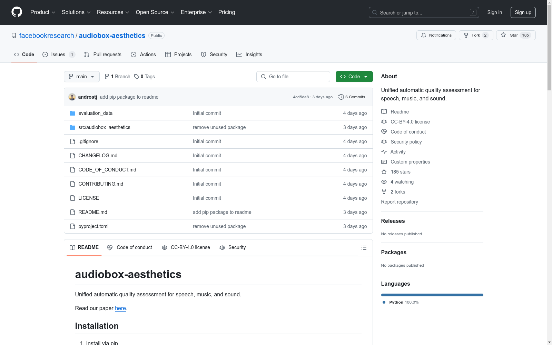Open the Insights tab
Viewport: 552px width, 345px height.
click(249, 55)
